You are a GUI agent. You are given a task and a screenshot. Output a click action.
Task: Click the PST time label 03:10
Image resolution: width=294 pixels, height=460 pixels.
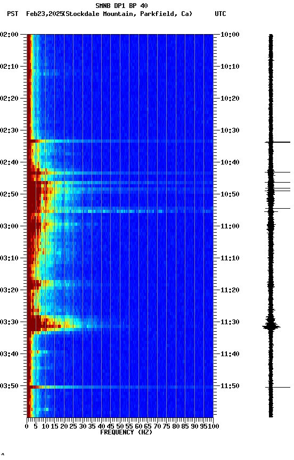click(9, 258)
